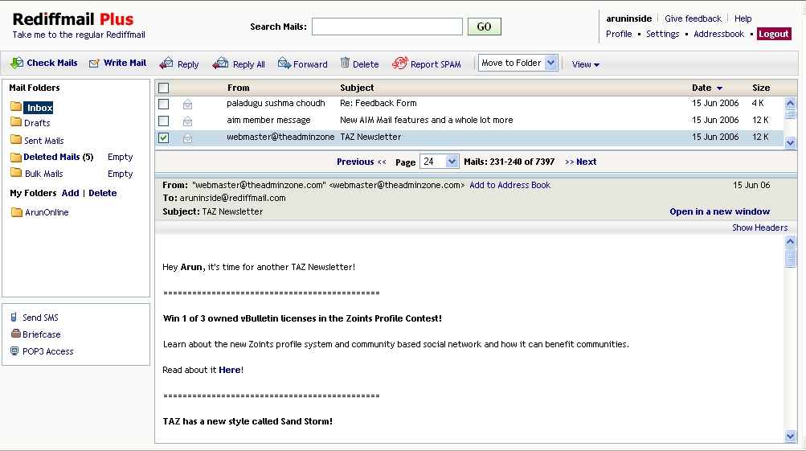This screenshot has height=451, width=806.
Task: Uncheck the TAZ Newsletter mail checkbox
Action: [163, 137]
